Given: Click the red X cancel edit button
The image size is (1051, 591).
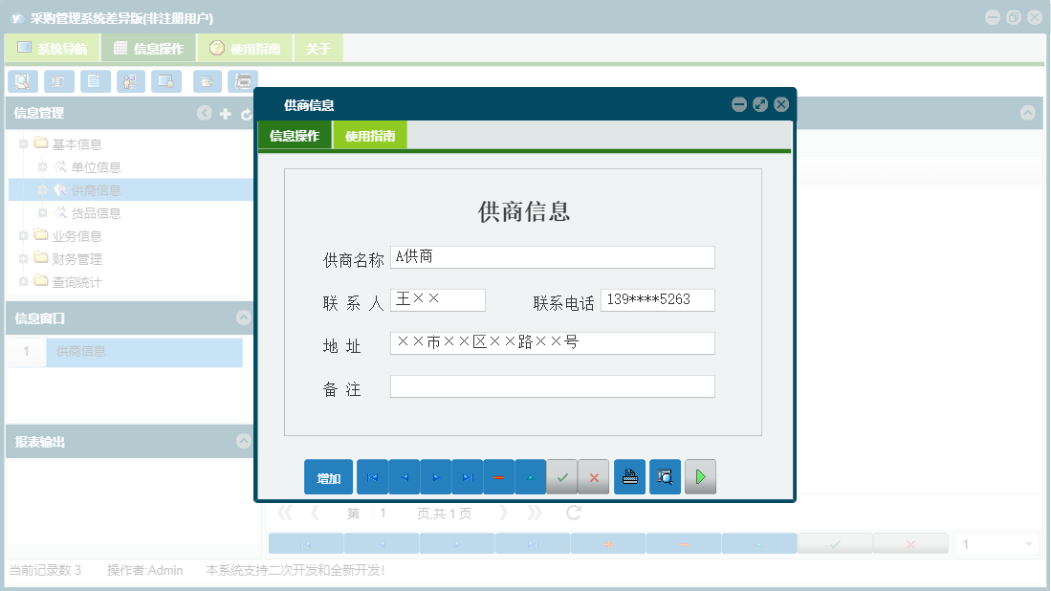Looking at the screenshot, I should [593, 477].
